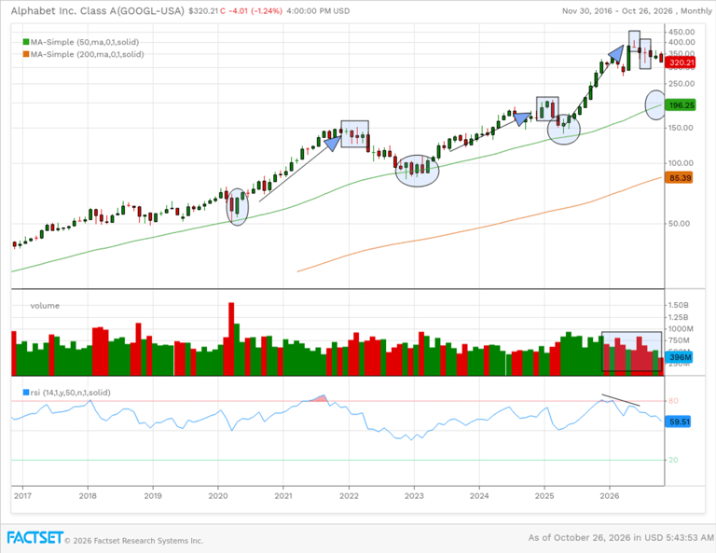The height and width of the screenshot is (553, 716).
Task: Click the 4:00:00 PM USD time text
Action: click(318, 11)
